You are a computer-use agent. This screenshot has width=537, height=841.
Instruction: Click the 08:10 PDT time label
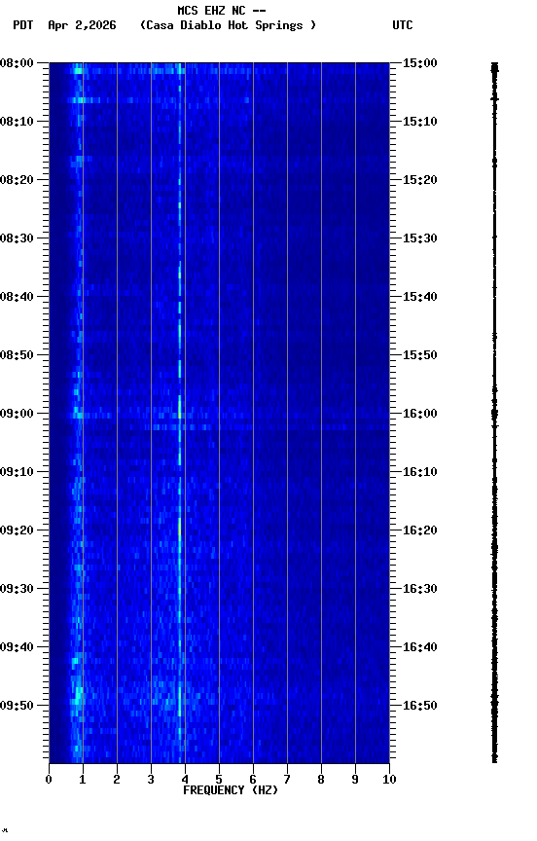[17, 122]
